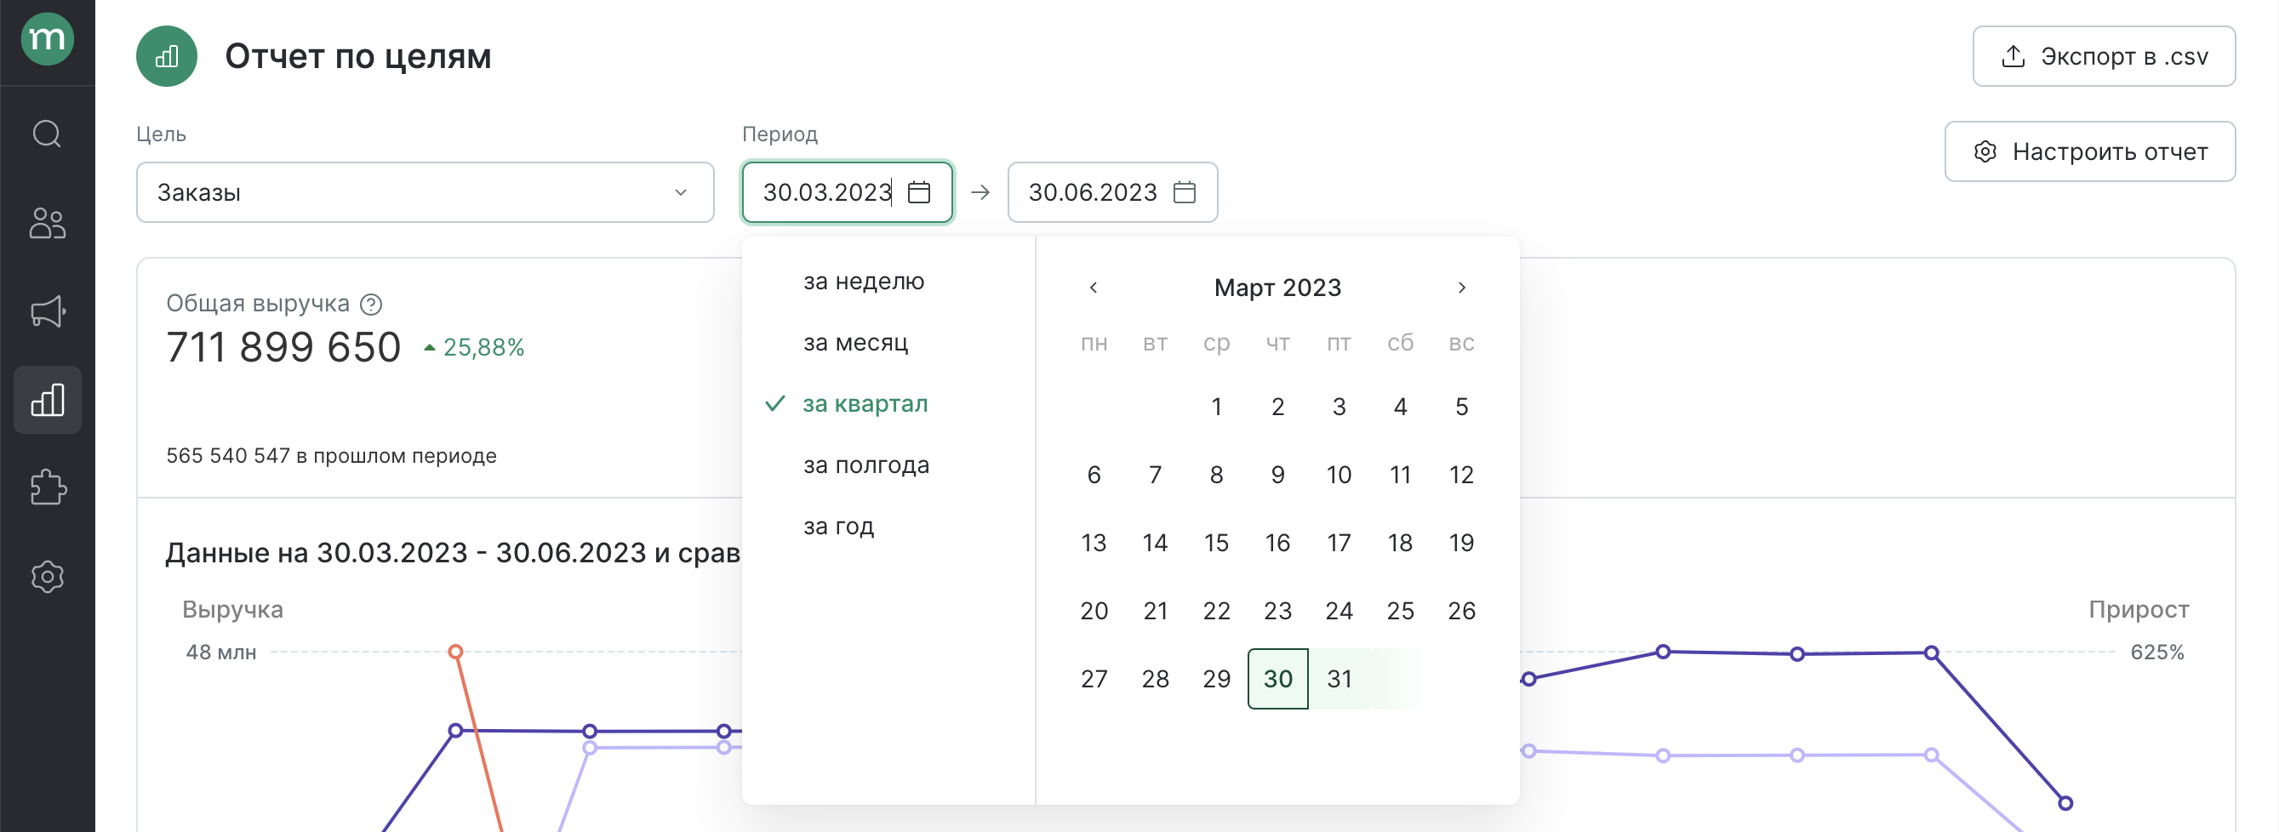Viewport: 2279px width, 832px height.
Task: Pick March 24 in the calendar
Action: [1339, 611]
